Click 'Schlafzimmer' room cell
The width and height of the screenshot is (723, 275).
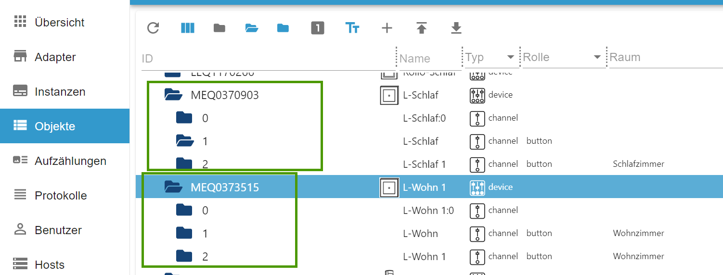pyautogui.click(x=638, y=164)
